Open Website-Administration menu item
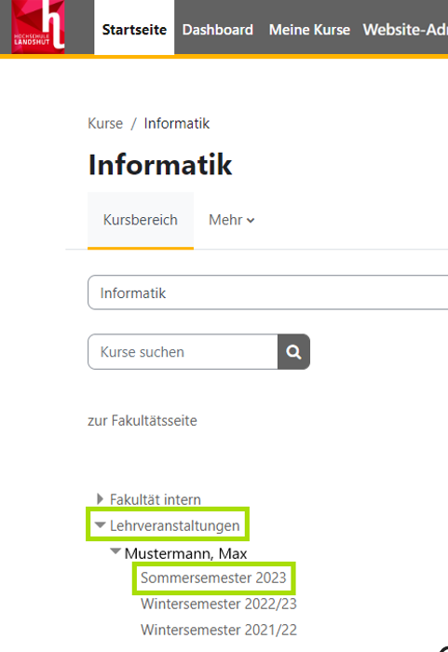The width and height of the screenshot is (448, 652). point(405,30)
